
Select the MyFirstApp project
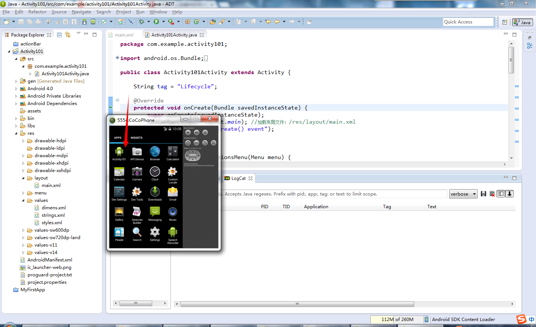click(29, 290)
